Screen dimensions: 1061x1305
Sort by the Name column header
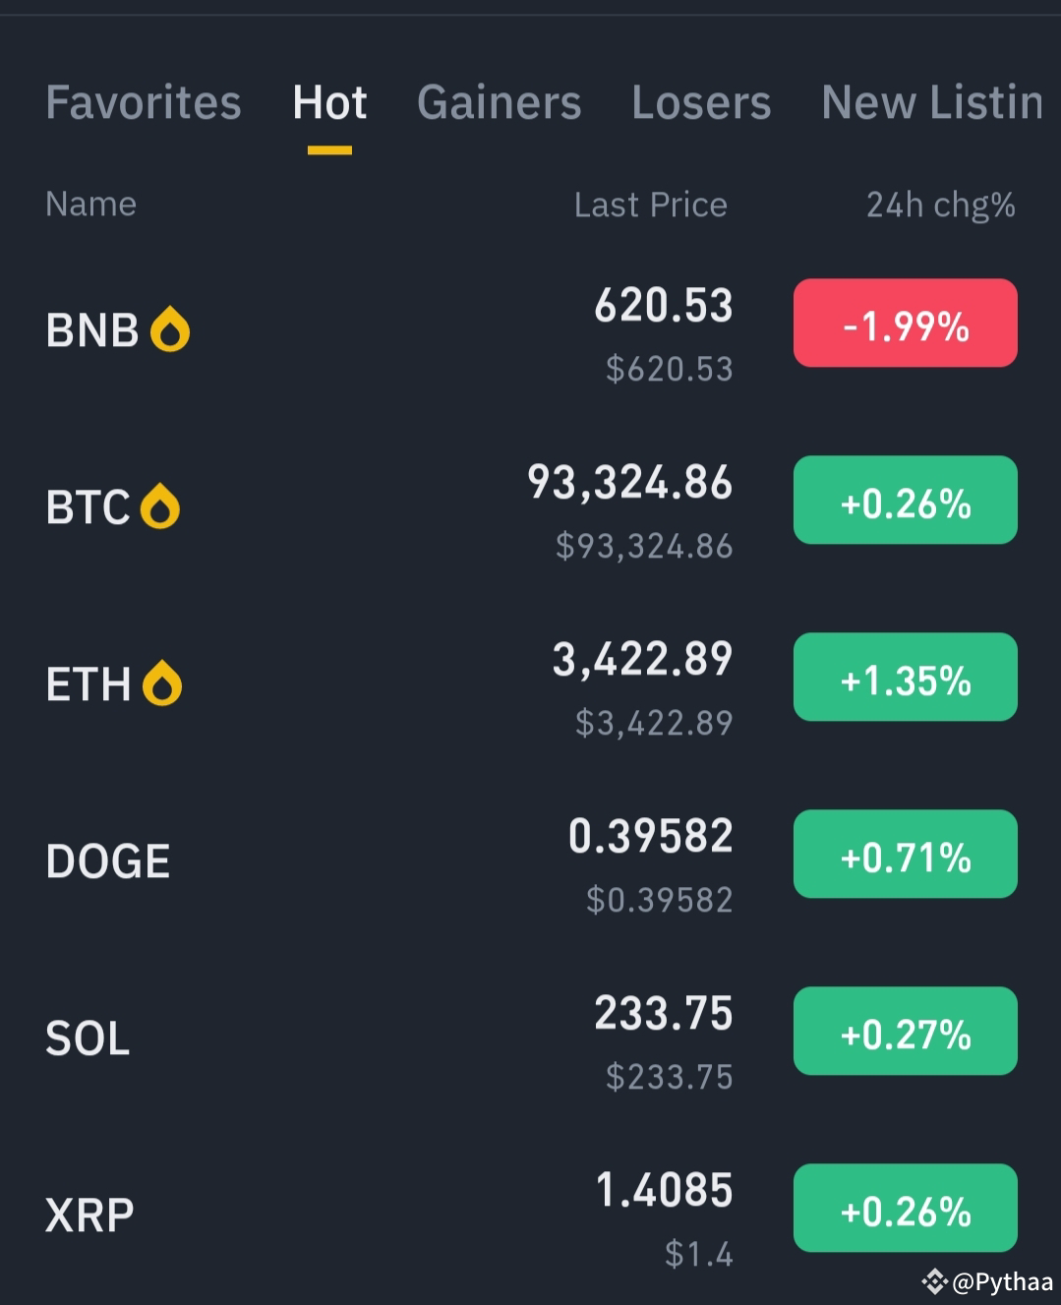click(91, 204)
